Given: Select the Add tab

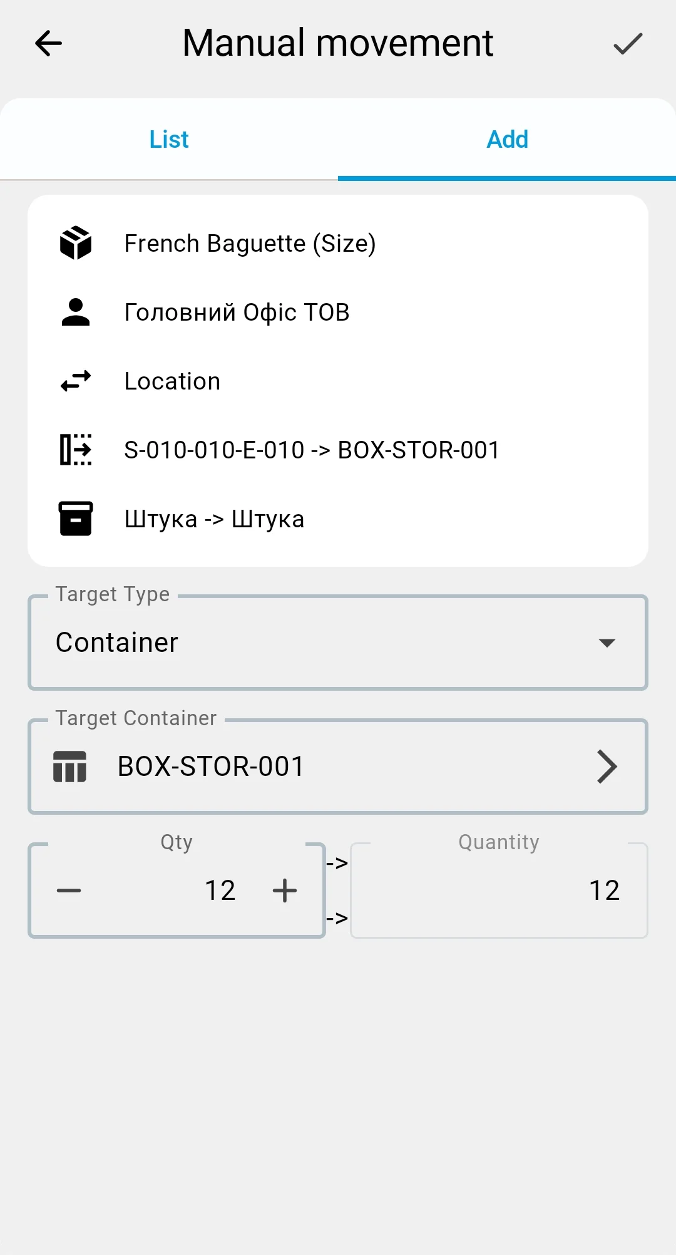Looking at the screenshot, I should (507, 139).
